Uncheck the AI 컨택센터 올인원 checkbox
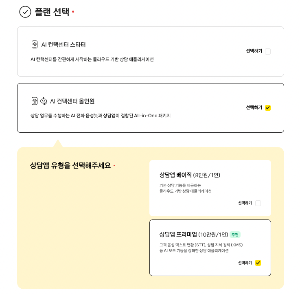 point(268,108)
